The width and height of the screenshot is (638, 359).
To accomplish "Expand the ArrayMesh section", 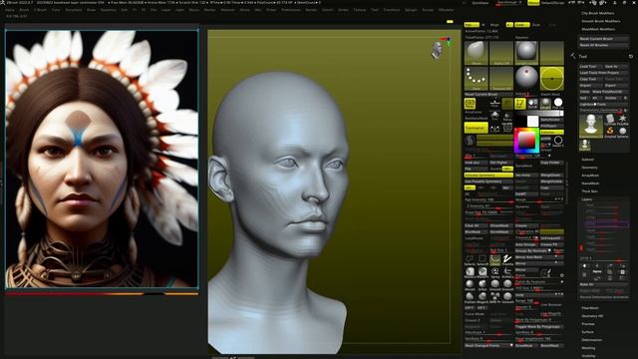I will coord(590,176).
